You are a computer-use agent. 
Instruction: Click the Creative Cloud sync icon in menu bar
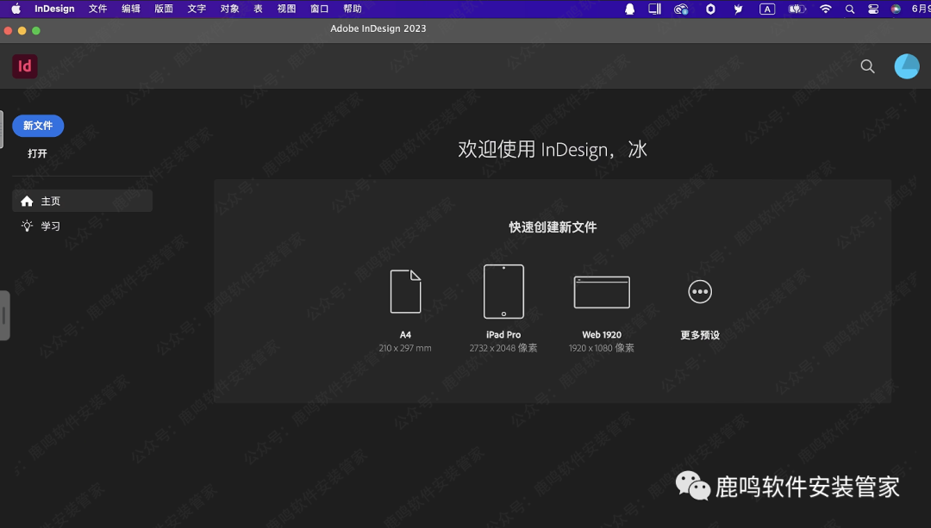click(x=681, y=9)
